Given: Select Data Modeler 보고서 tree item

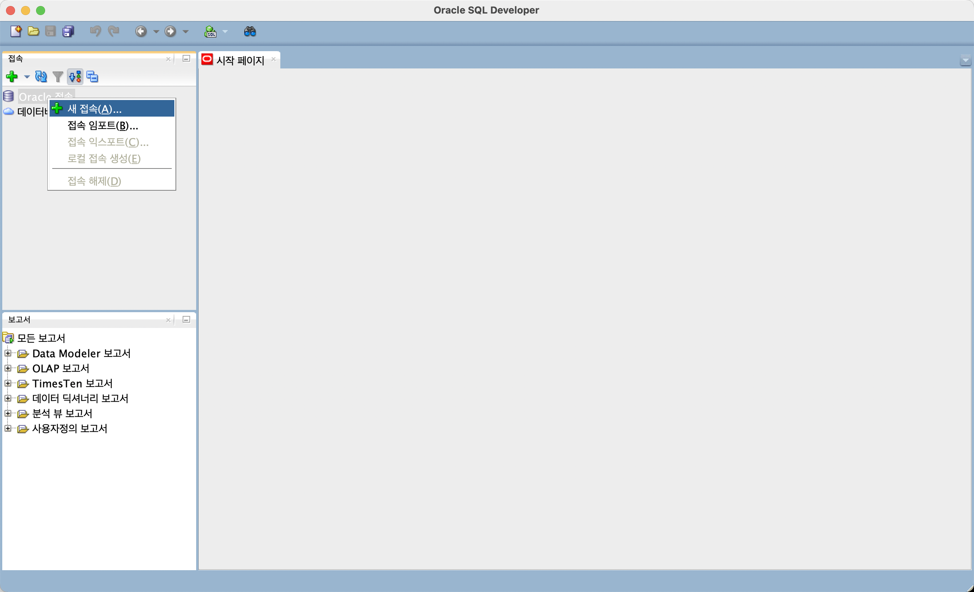Looking at the screenshot, I should (82, 353).
